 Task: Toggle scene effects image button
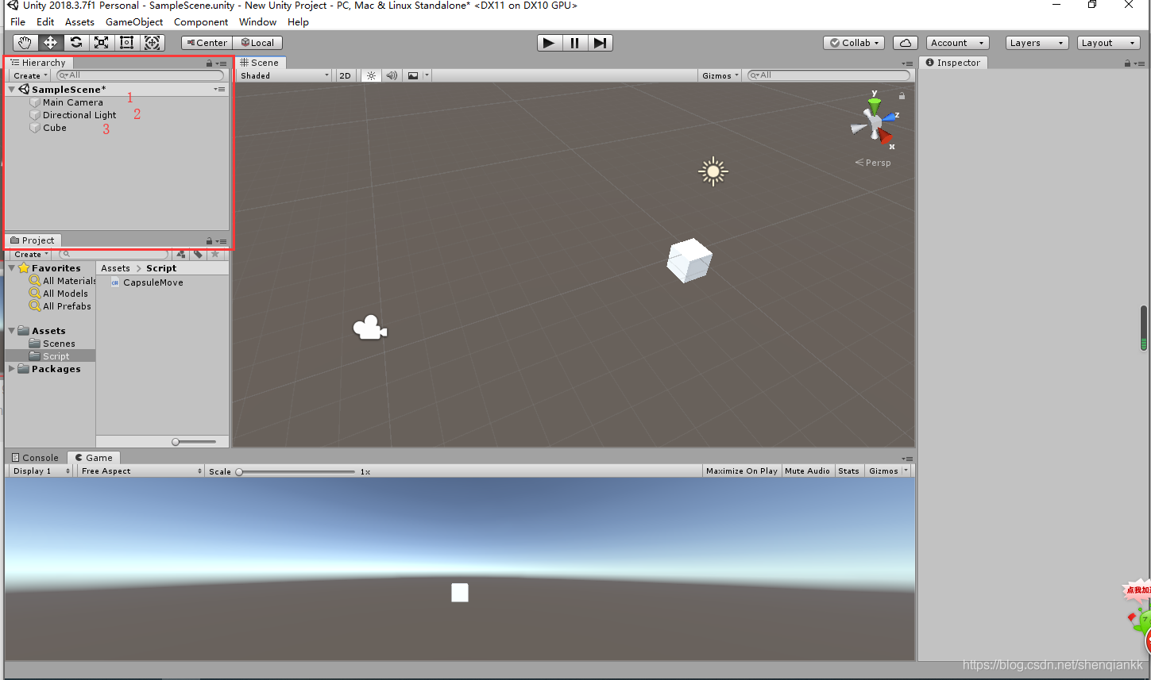coord(413,75)
